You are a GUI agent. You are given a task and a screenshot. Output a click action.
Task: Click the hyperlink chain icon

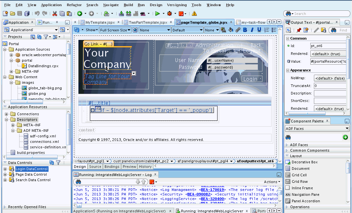coord(238,30)
